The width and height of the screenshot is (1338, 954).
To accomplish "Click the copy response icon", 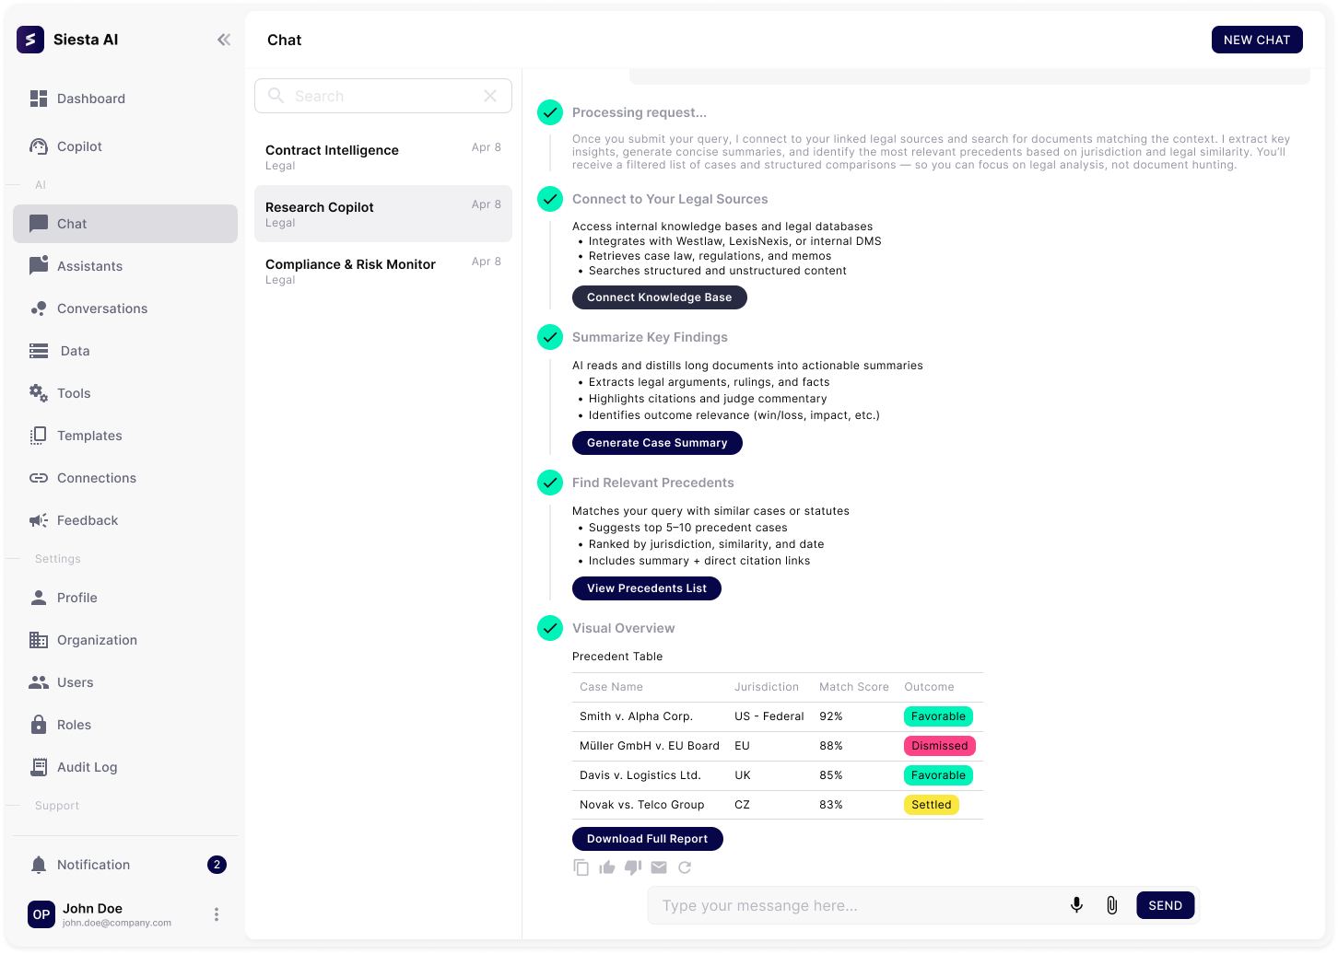I will point(581,867).
